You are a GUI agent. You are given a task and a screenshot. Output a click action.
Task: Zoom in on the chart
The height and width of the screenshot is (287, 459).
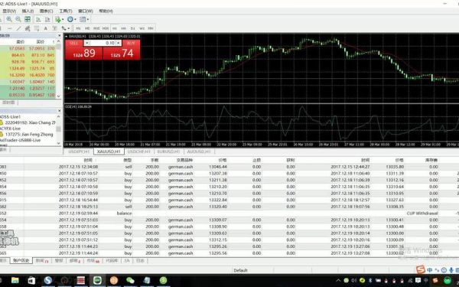(x=9, y=19)
